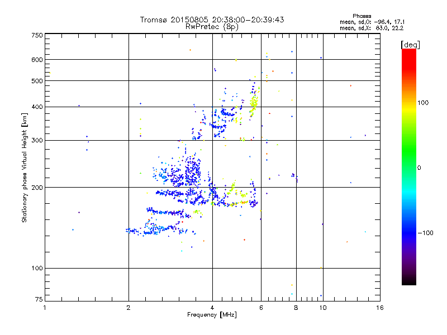Image resolution: width=447 pixels, height=335 pixels.
Task: Click the "[deg]" colorbar label
Action: click(410, 45)
